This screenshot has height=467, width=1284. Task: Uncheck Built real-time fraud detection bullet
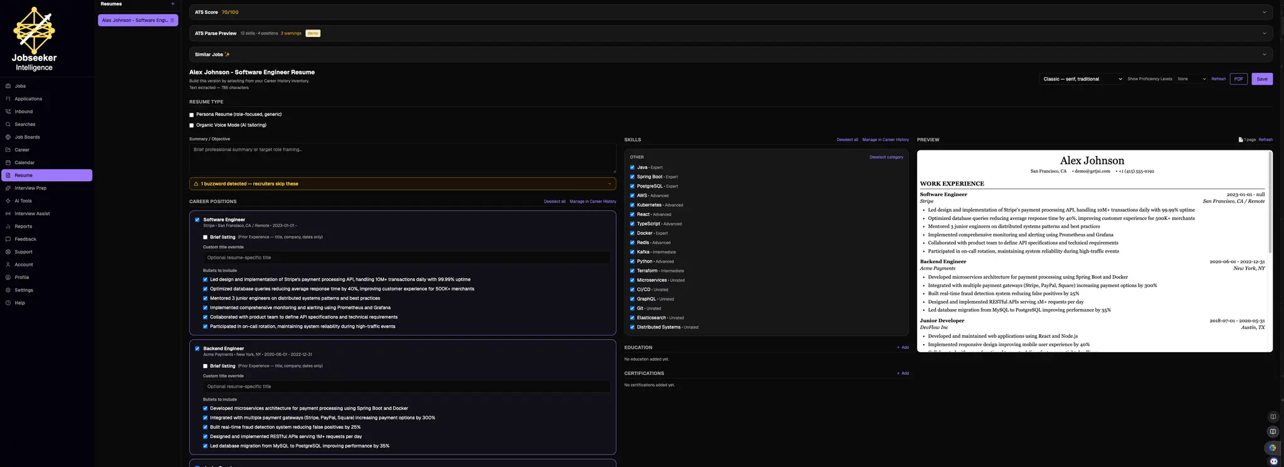pyautogui.click(x=205, y=427)
